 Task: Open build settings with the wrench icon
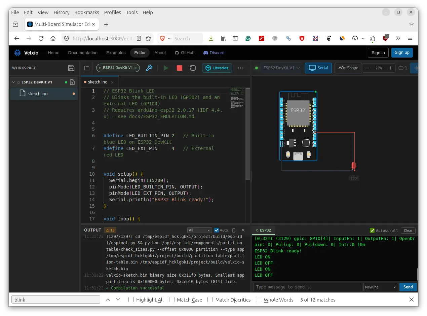coord(149,68)
